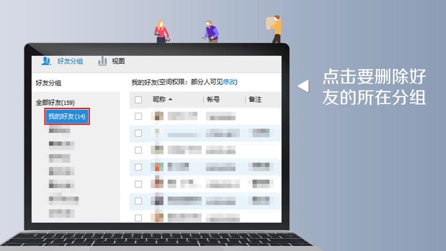The width and height of the screenshot is (446, 251).
Task: Click the green-orange avatar in the fourth row
Action: pyautogui.click(x=158, y=167)
